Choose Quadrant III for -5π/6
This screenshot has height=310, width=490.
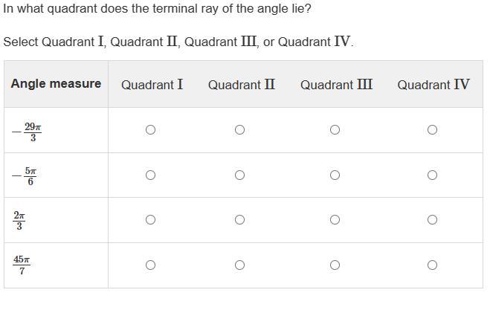click(x=335, y=175)
